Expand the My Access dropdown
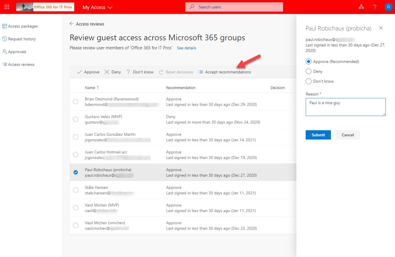 98,7
